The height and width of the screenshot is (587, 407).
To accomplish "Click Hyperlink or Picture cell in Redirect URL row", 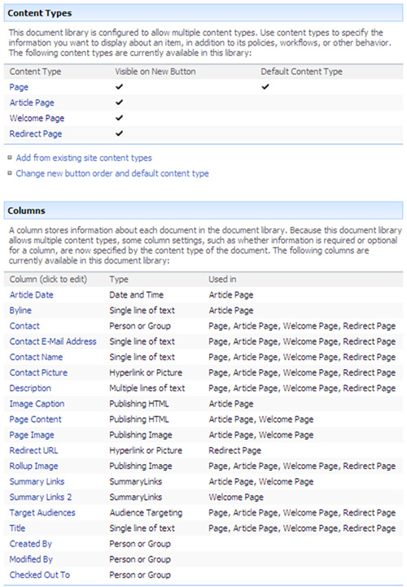I will tap(146, 450).
